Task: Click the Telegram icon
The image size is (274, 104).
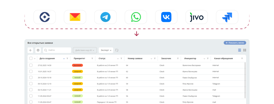Action: point(105,17)
